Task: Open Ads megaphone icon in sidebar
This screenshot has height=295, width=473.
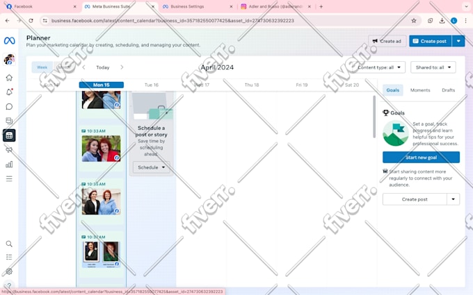Action: tap(9, 150)
